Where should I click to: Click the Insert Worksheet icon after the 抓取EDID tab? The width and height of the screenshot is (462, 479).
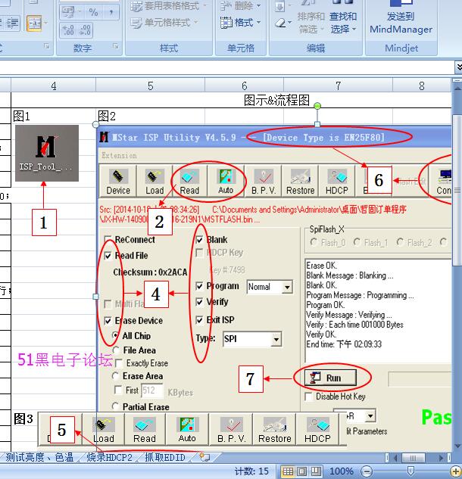tap(204, 457)
